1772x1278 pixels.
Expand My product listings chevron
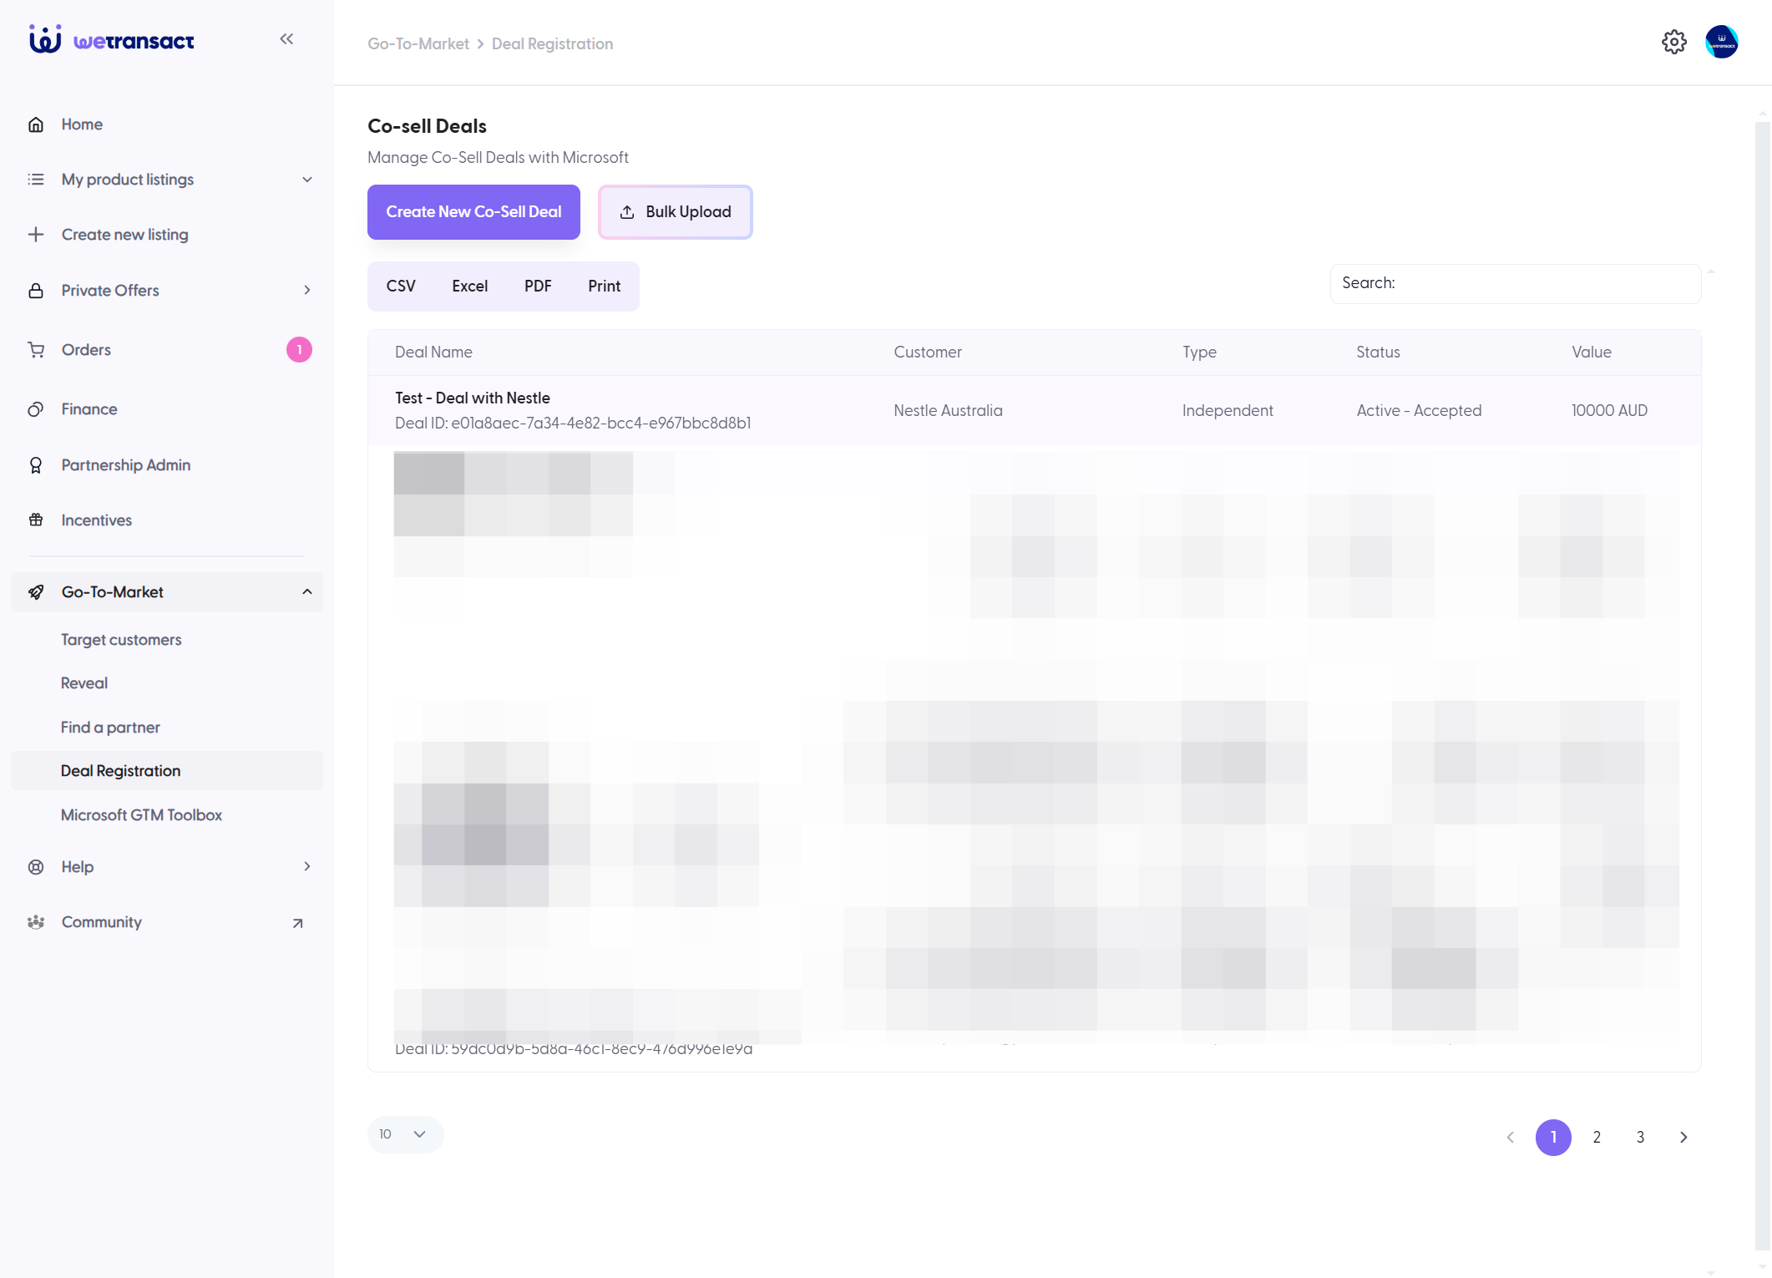[307, 180]
